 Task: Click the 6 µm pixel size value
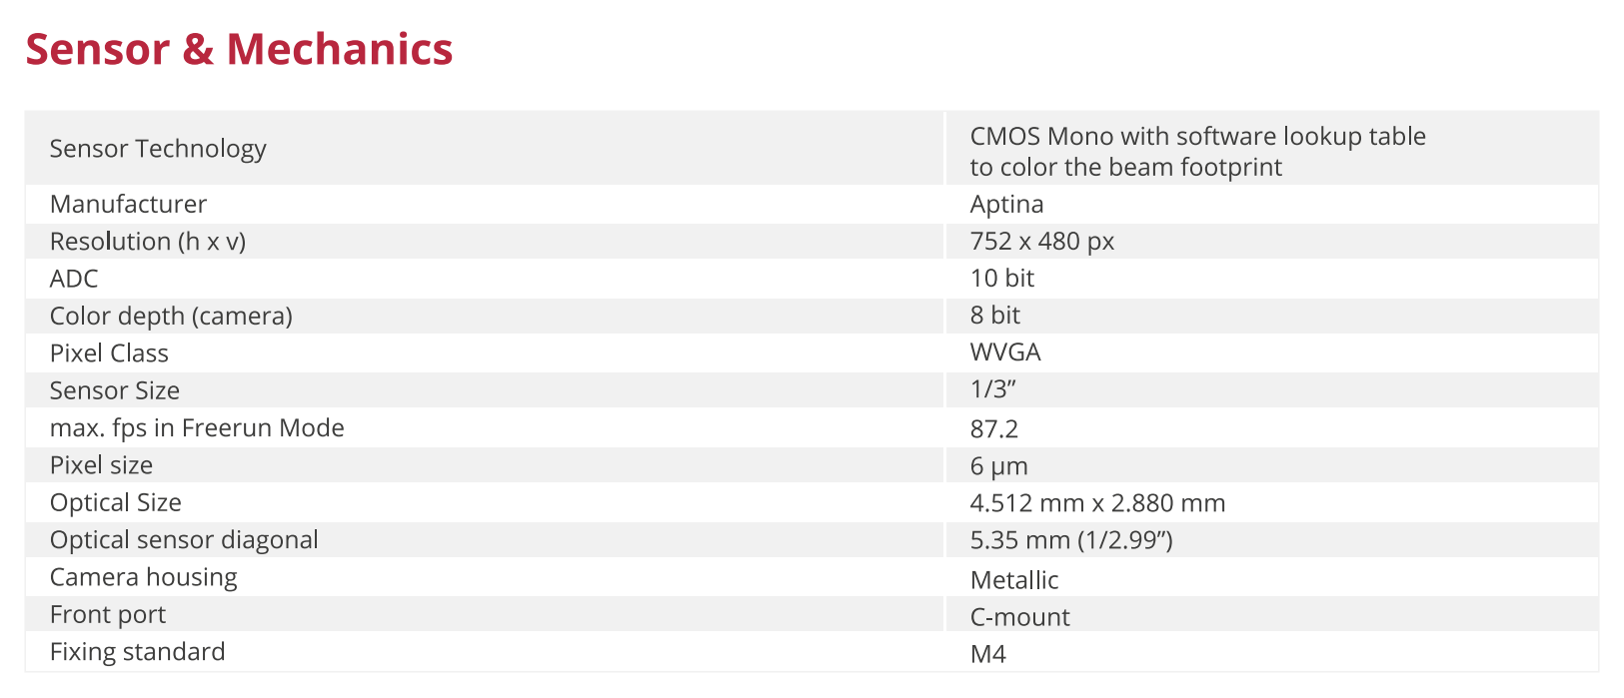[x=998, y=466]
